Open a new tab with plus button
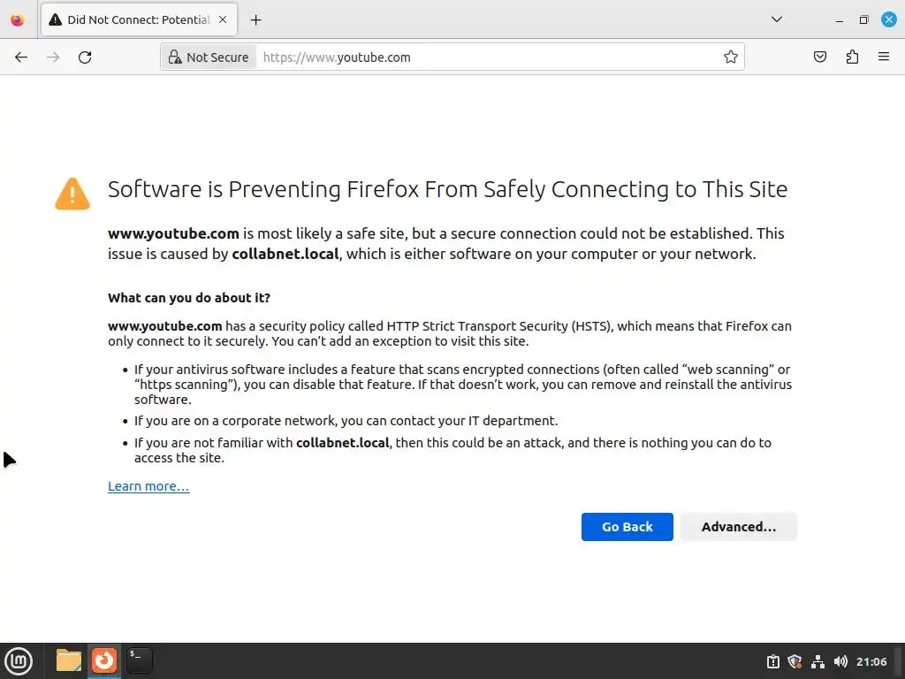The width and height of the screenshot is (905, 679). pos(256,19)
